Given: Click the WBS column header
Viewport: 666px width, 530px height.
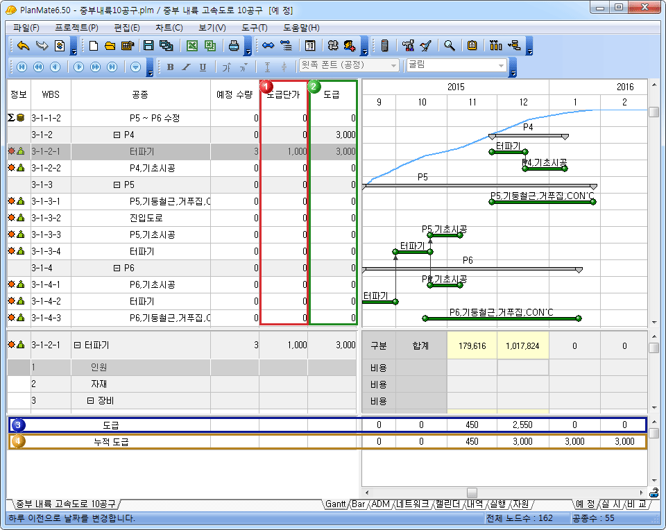Looking at the screenshot, I should 51,94.
